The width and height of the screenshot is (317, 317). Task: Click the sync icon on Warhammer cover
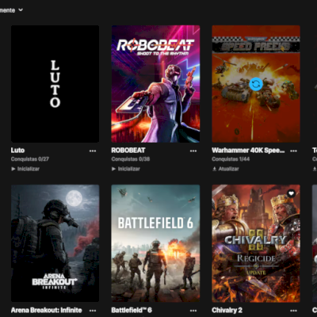(256, 84)
